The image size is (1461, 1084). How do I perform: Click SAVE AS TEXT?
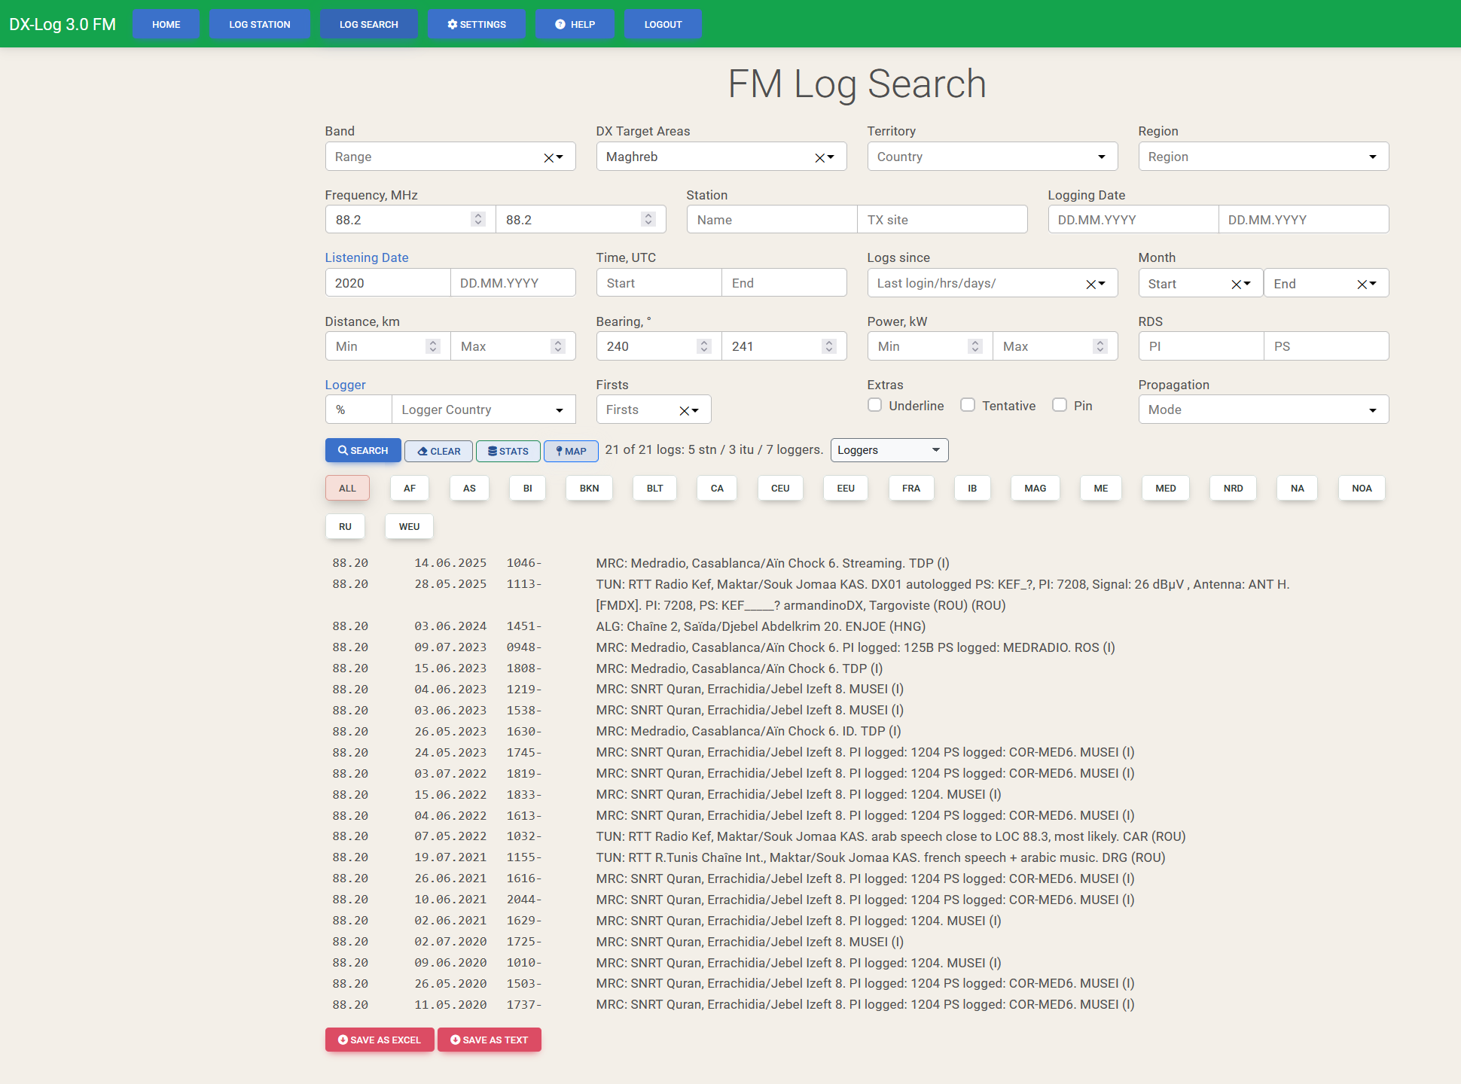tap(489, 1040)
